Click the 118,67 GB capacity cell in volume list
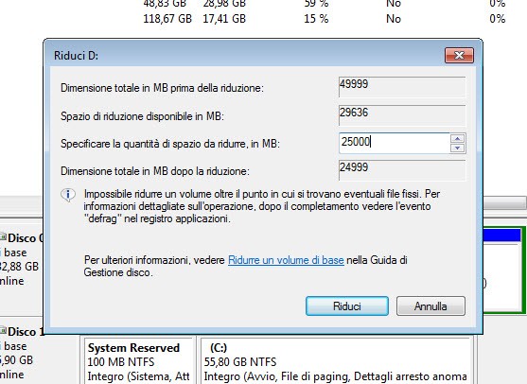527x384 pixels. 167,19
